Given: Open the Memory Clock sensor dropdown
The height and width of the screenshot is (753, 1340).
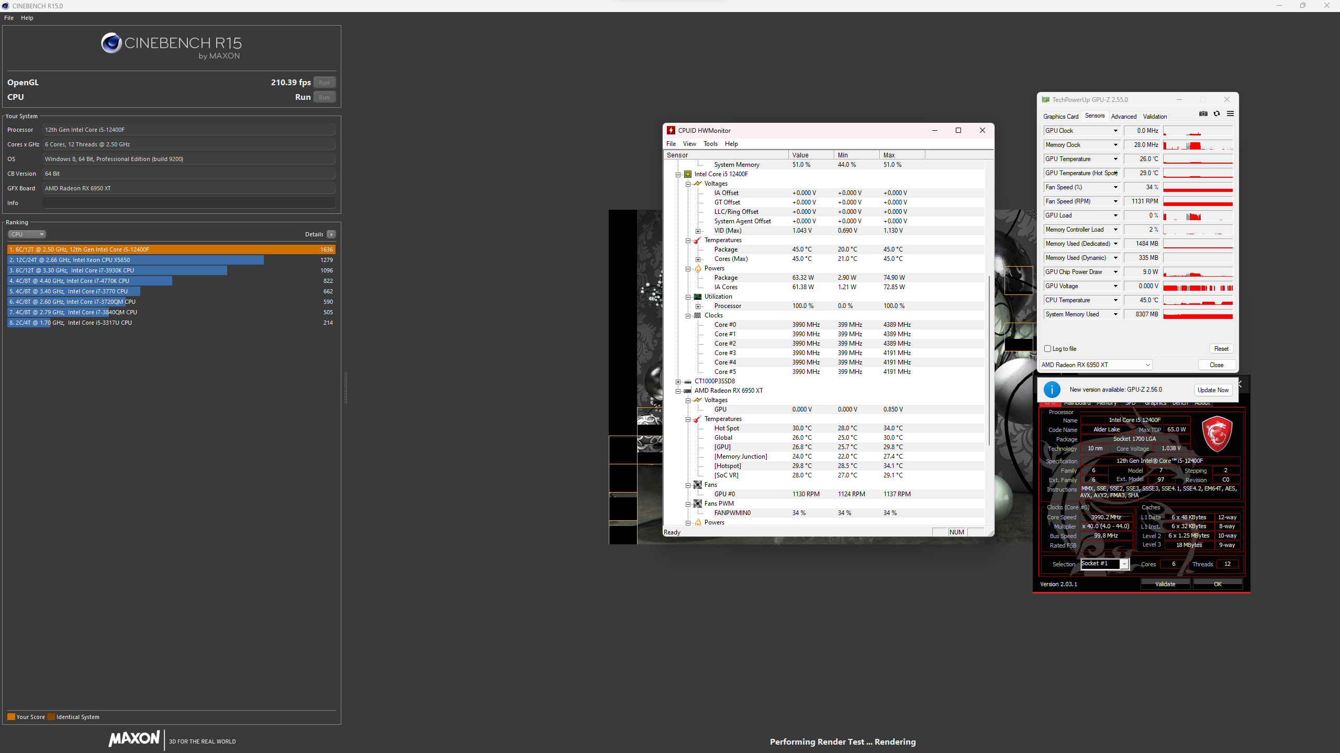Looking at the screenshot, I should click(x=1115, y=145).
